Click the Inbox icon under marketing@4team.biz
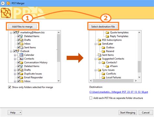 tap(22, 44)
